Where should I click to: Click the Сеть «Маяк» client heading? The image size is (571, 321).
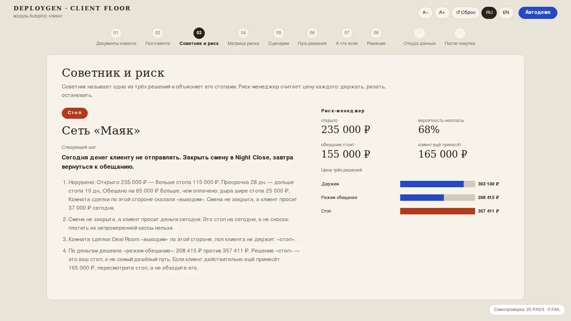101,131
